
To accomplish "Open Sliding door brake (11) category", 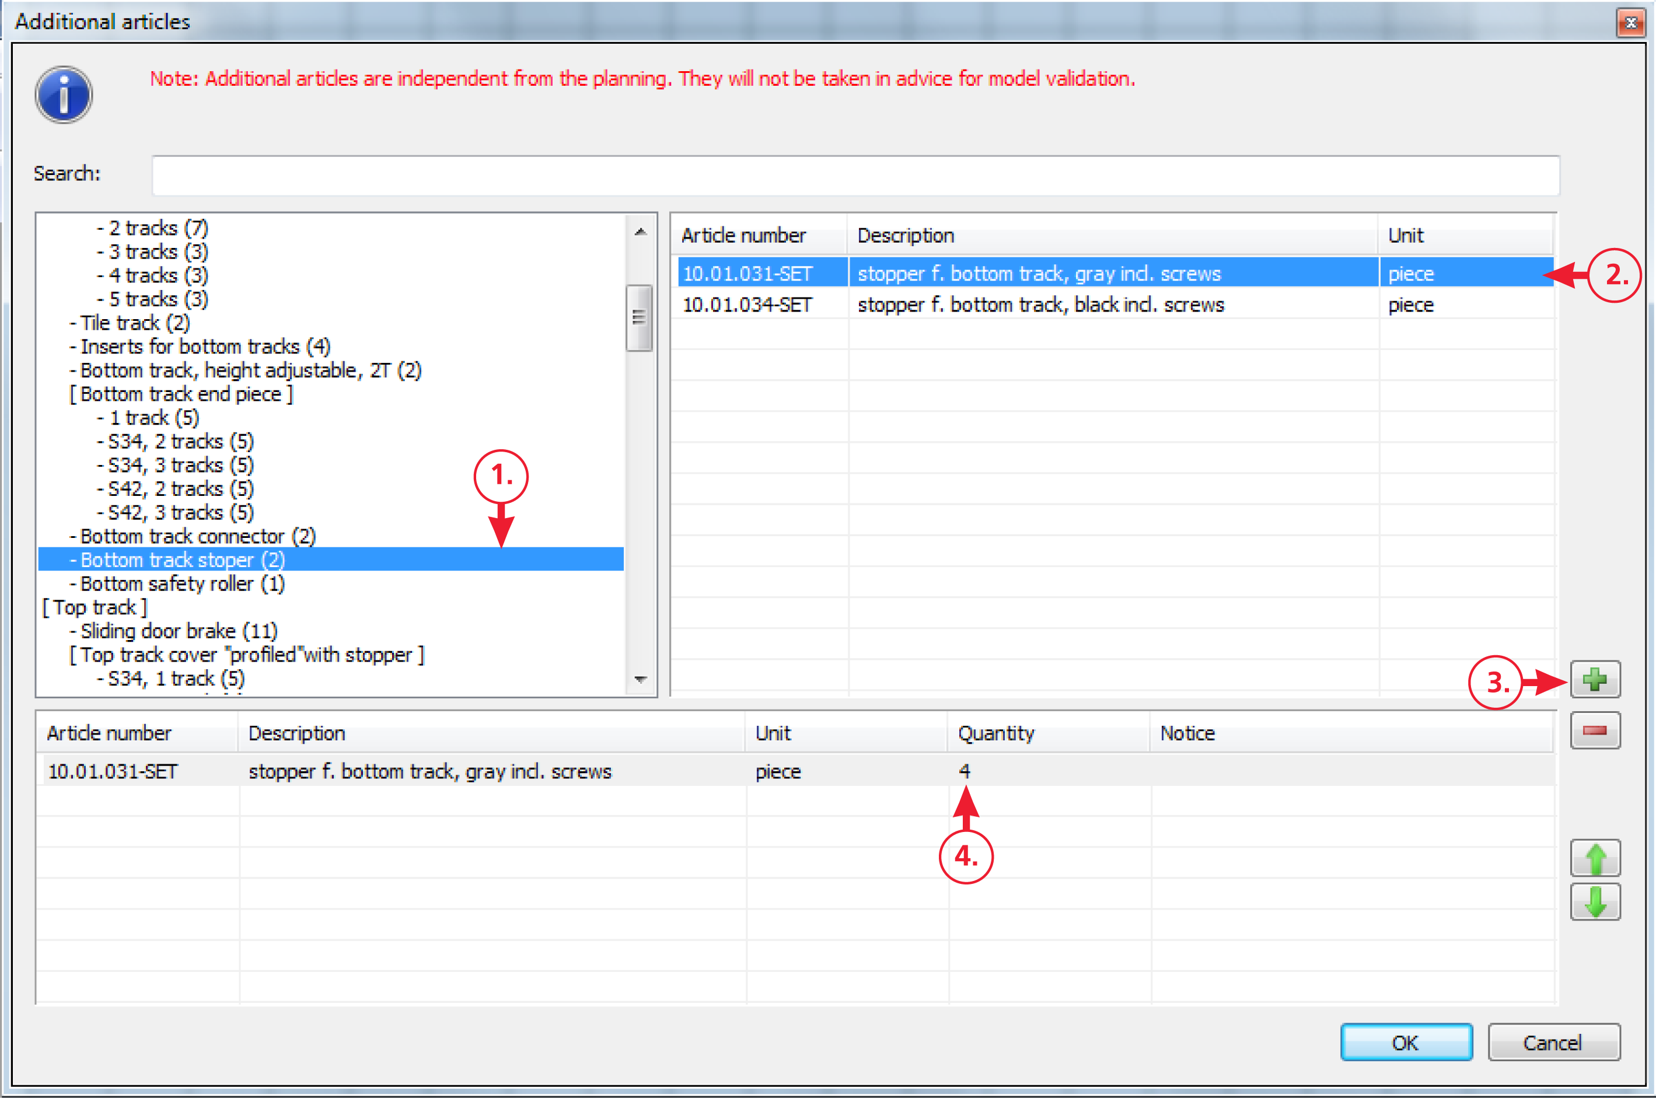I will (179, 632).
